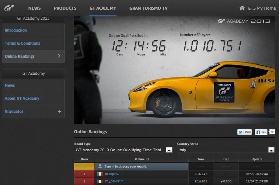The height and width of the screenshot is (185, 279).
Task: Open the Terms & Conditions link
Action: pos(22,43)
